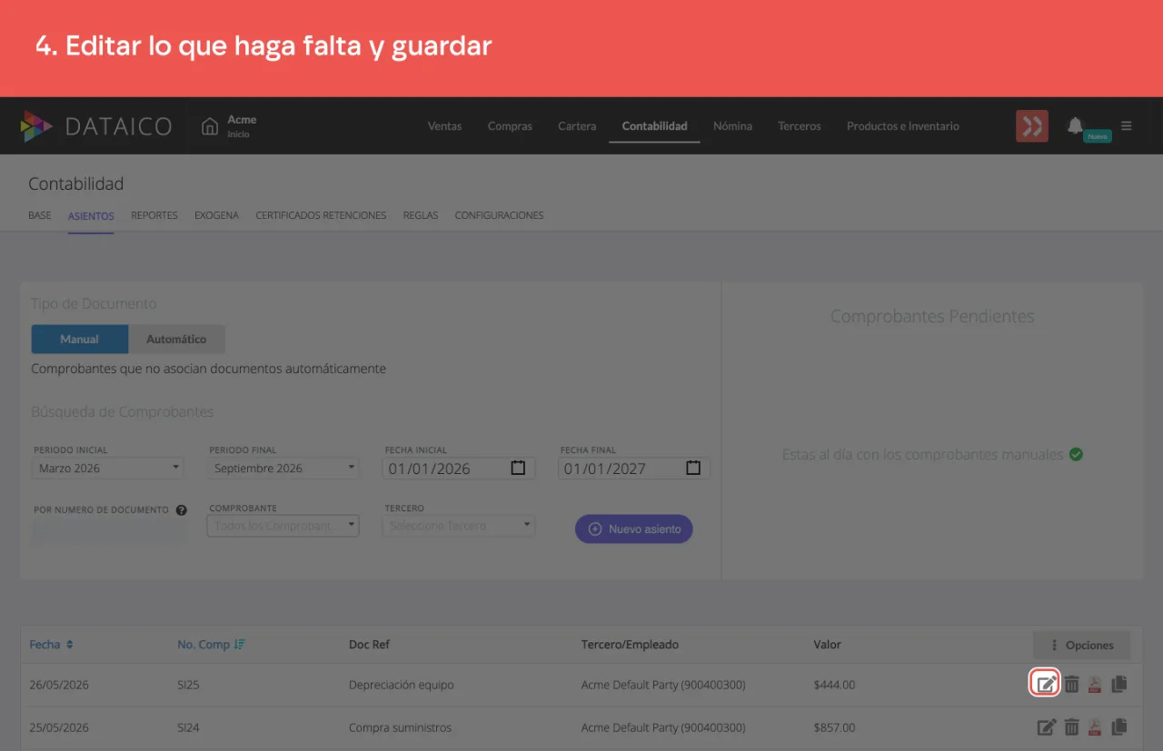
Task: Open the Ventas menu
Action: (x=444, y=126)
